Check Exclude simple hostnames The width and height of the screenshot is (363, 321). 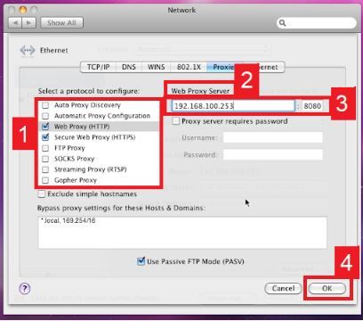click(42, 194)
